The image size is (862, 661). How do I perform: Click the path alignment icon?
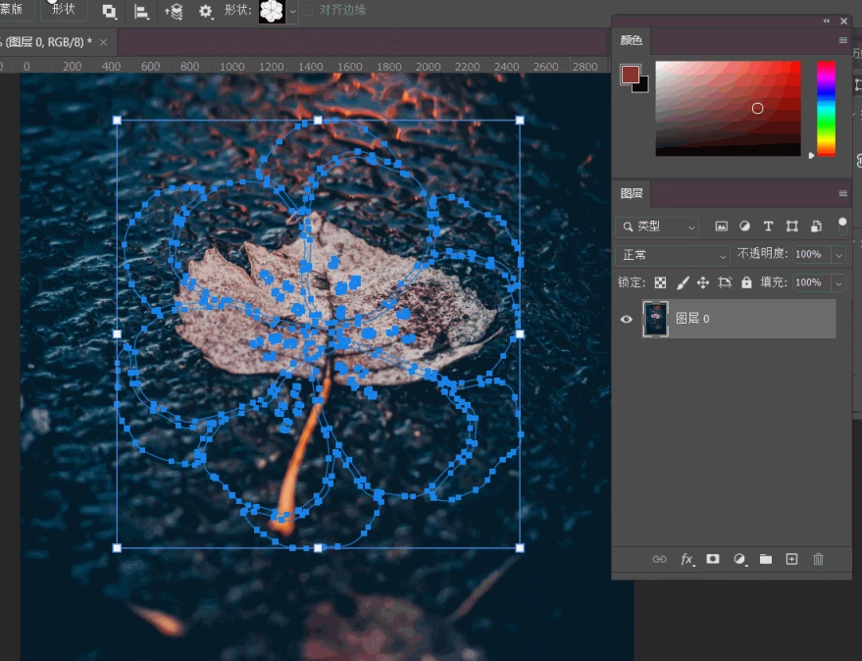(141, 11)
